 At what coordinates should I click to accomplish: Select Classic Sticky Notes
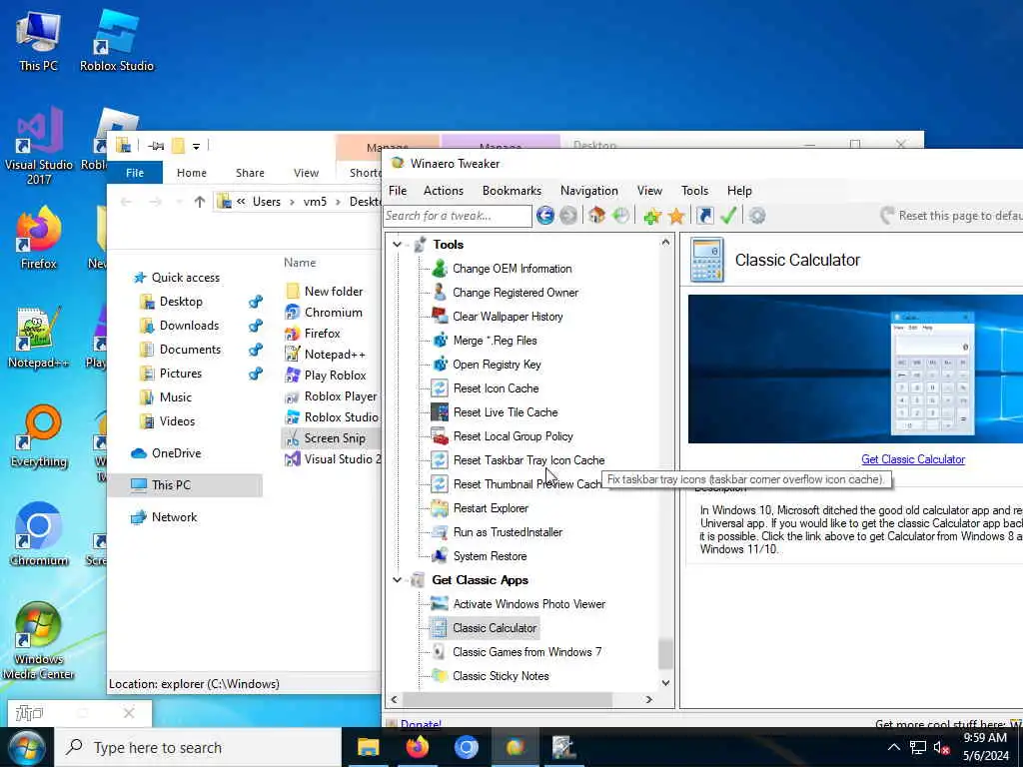501,676
